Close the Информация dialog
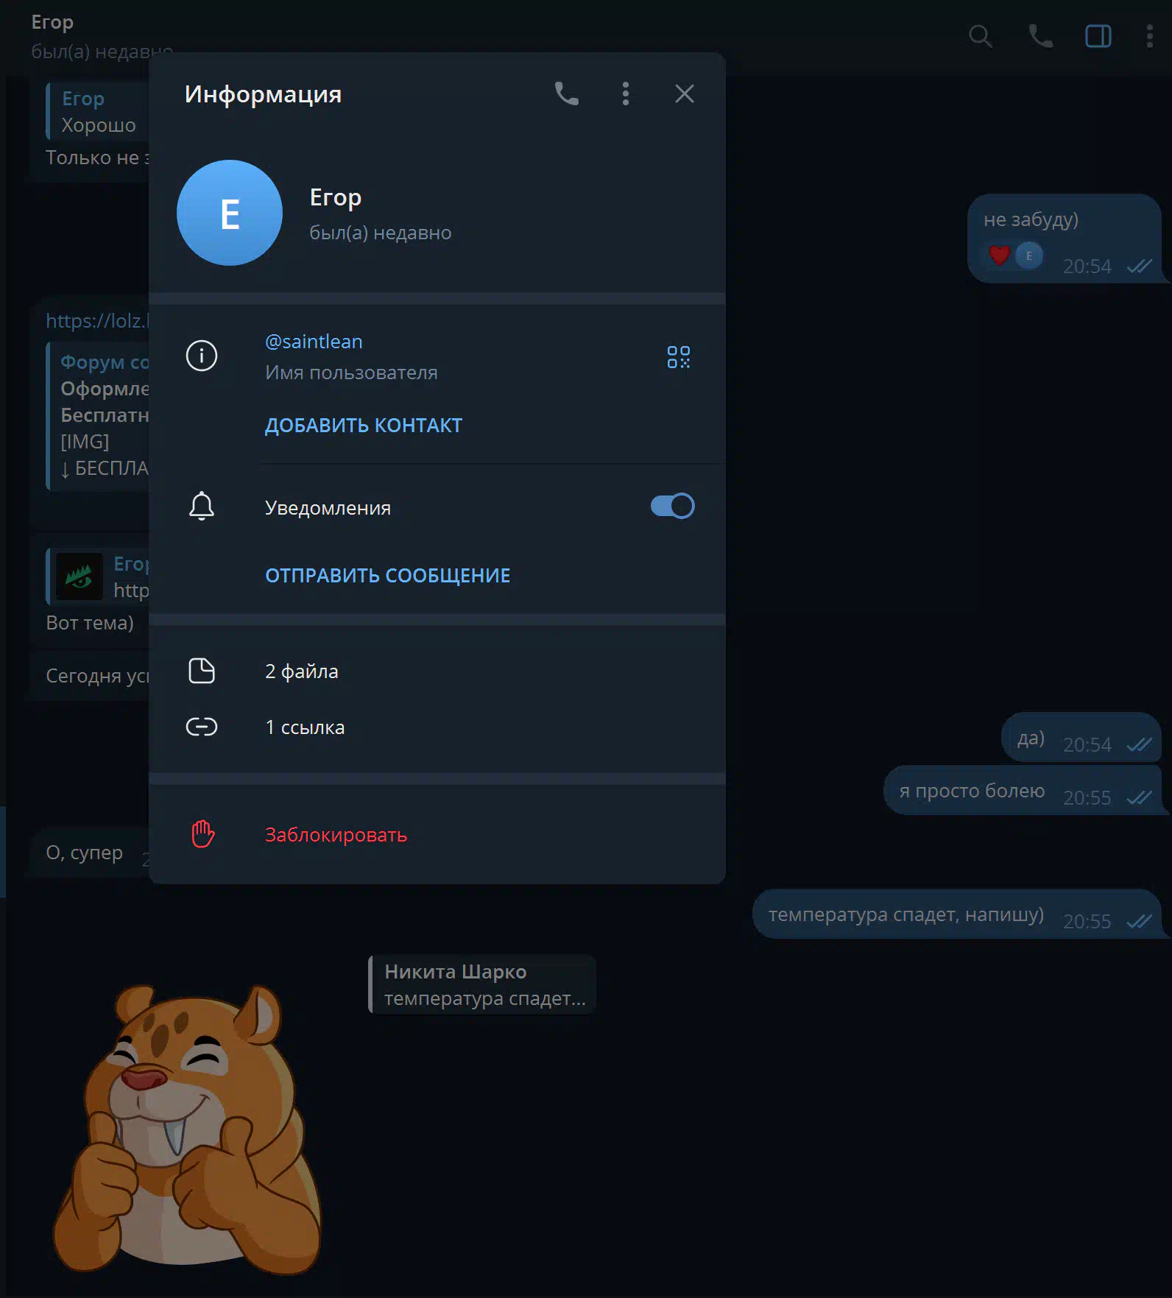The image size is (1172, 1298). click(684, 94)
